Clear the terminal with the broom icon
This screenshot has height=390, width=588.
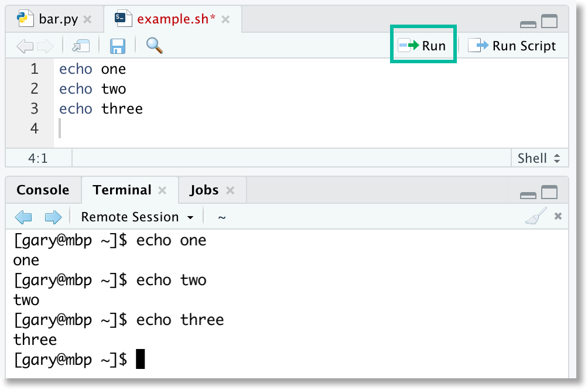tap(537, 217)
